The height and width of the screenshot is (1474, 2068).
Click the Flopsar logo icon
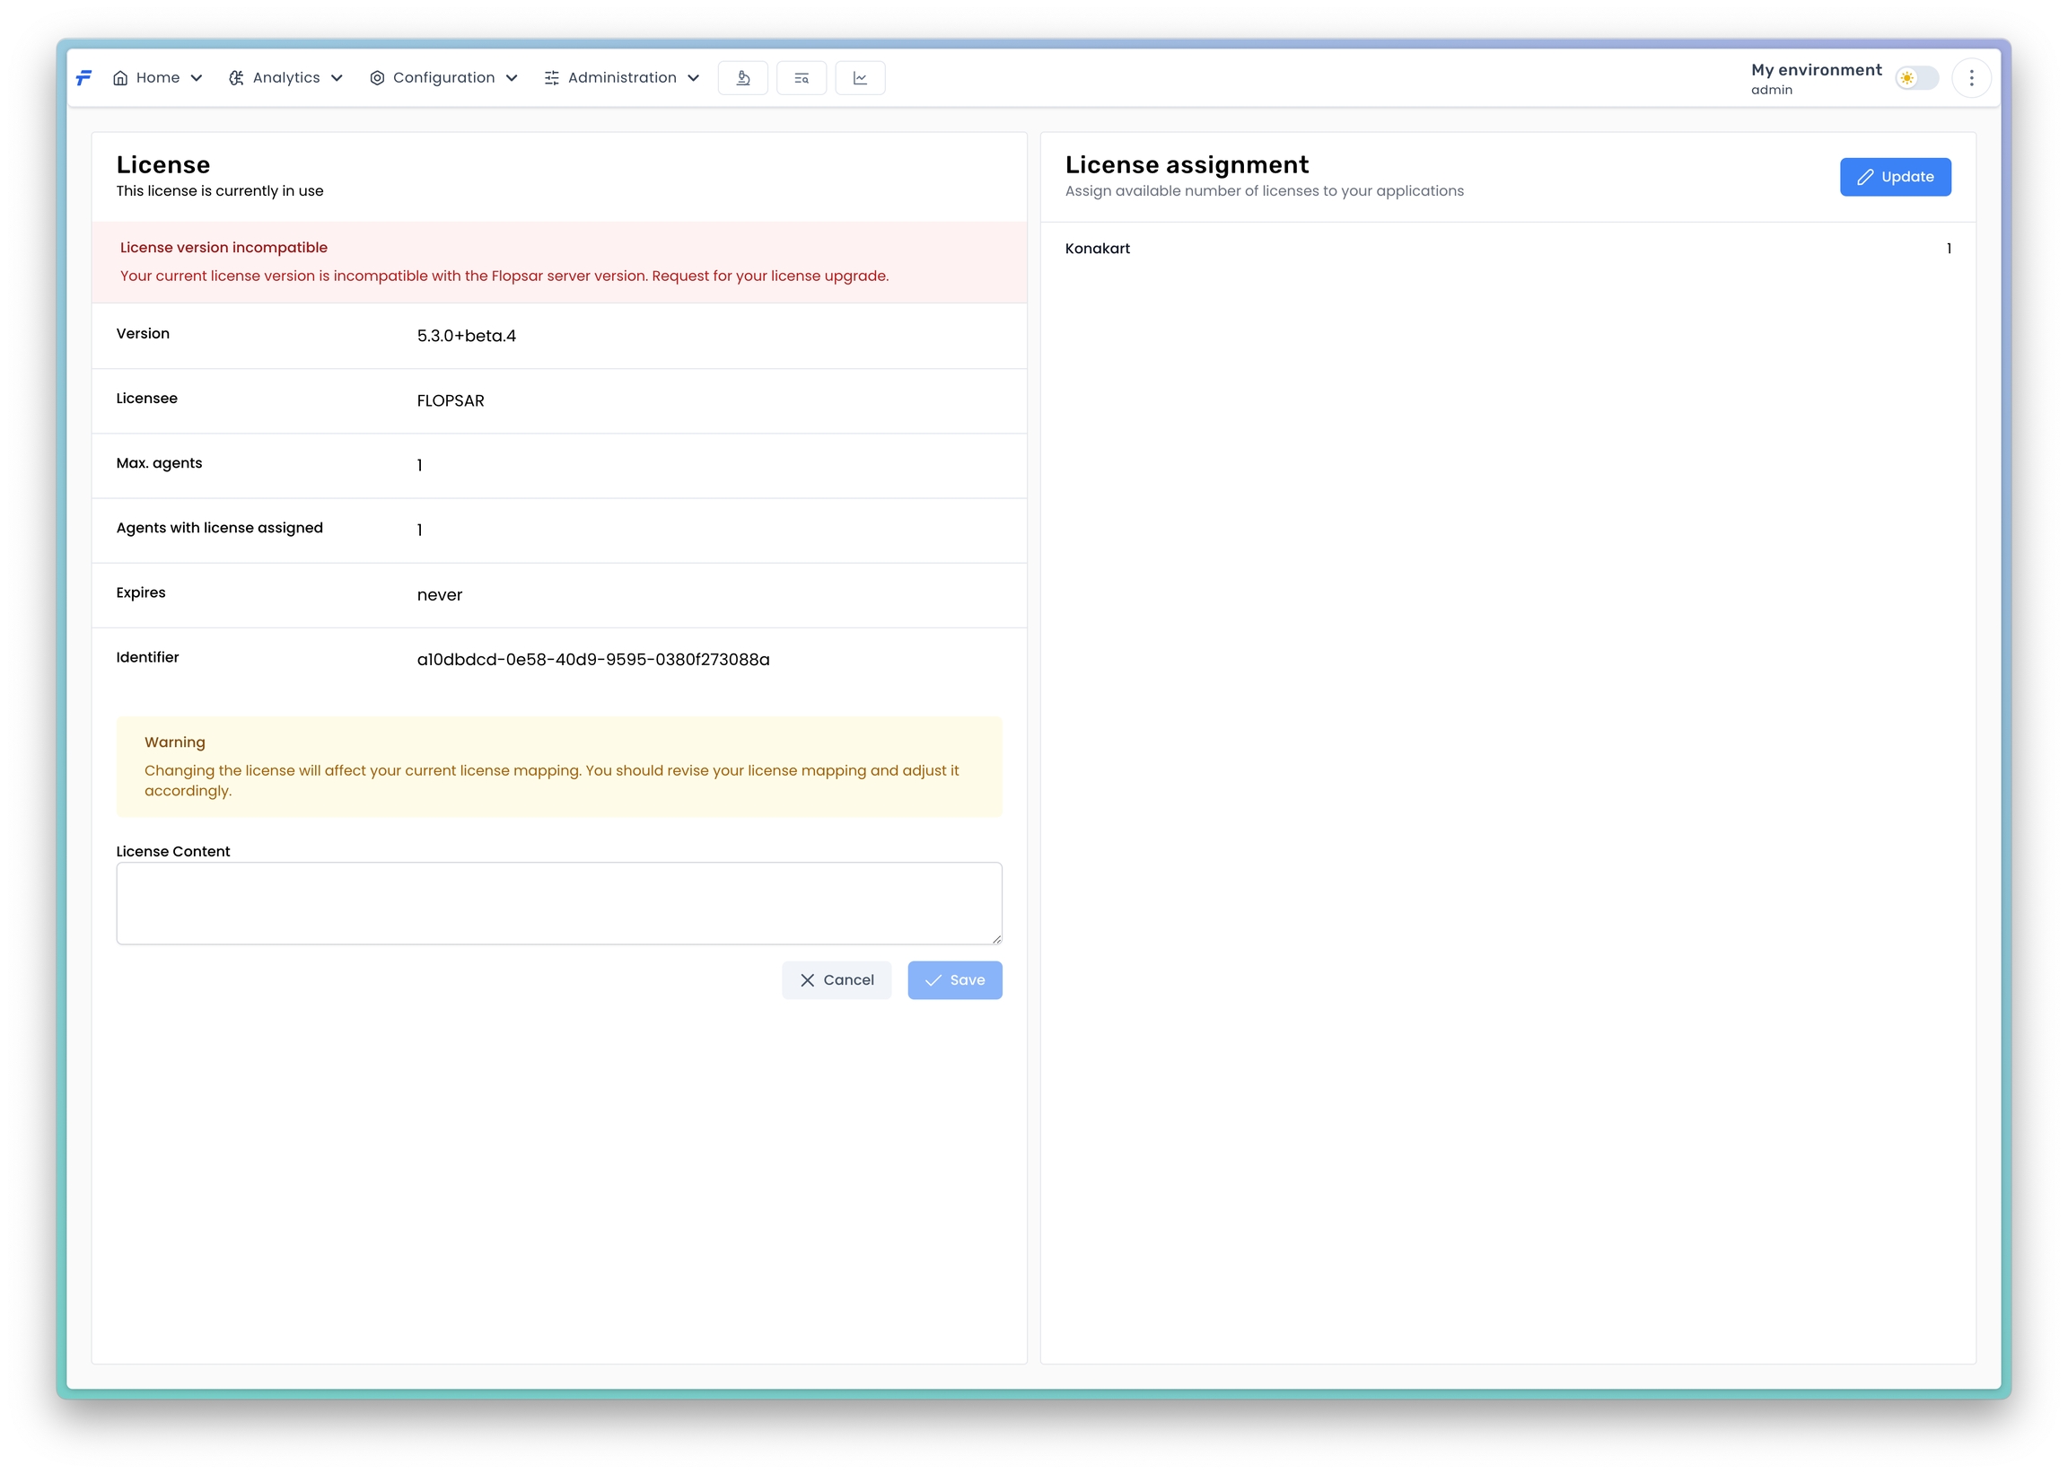point(83,78)
